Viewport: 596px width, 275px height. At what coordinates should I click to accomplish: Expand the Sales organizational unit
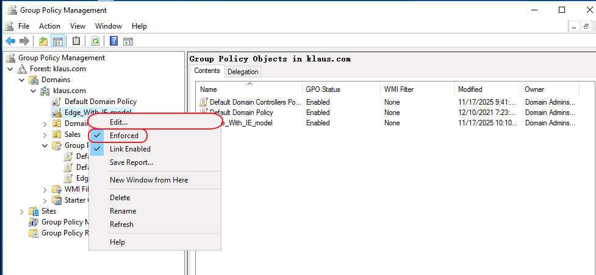tap(45, 134)
